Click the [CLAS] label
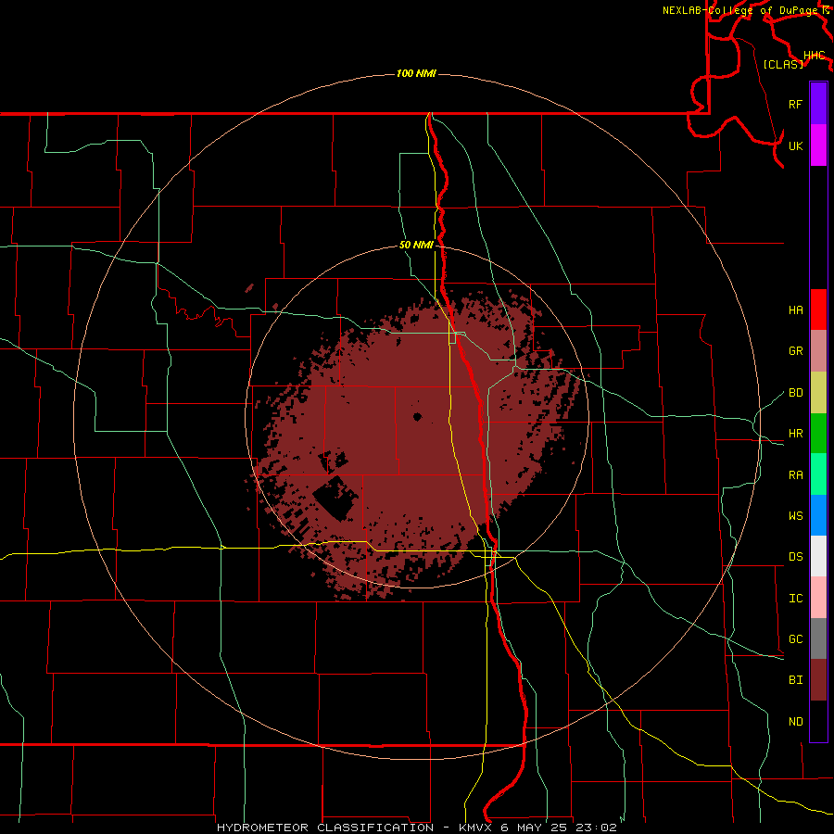Screen dimensions: 834x834 [783, 64]
